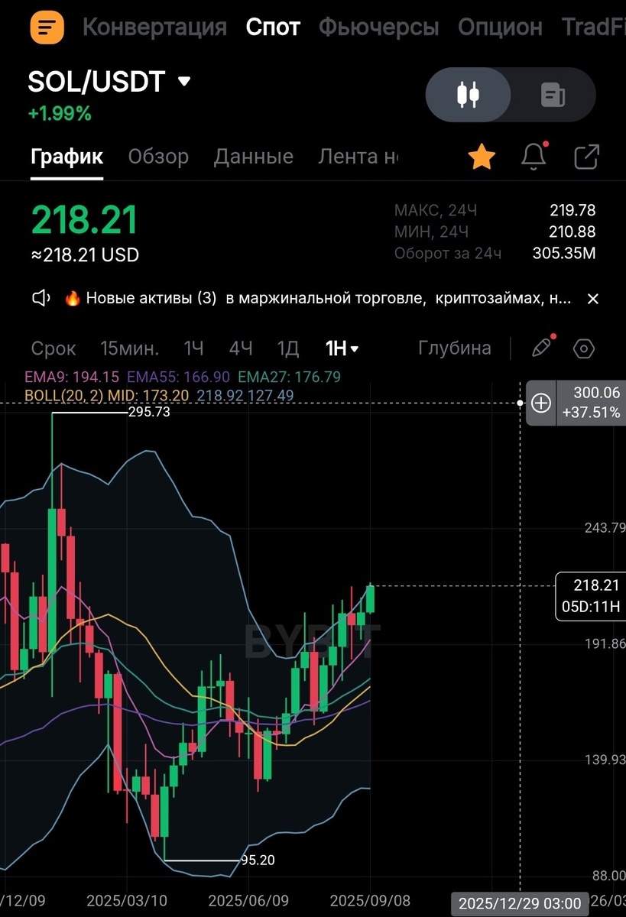Viewport: 626px width, 917px height.
Task: Click the 243.79 price axis label
Action: coord(605,528)
